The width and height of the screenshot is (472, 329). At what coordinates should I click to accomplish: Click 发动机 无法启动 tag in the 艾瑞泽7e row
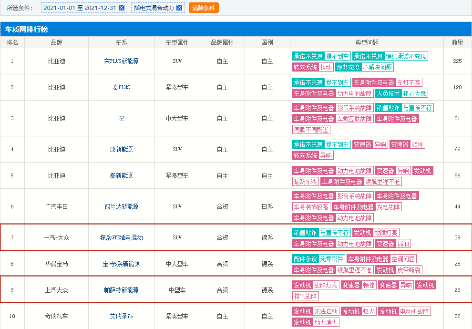tap(316, 311)
